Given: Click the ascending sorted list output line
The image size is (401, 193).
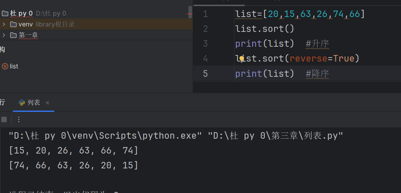Looking at the screenshot, I should 74,151.
